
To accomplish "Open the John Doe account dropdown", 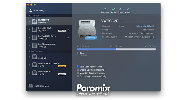I will [37, 11].
